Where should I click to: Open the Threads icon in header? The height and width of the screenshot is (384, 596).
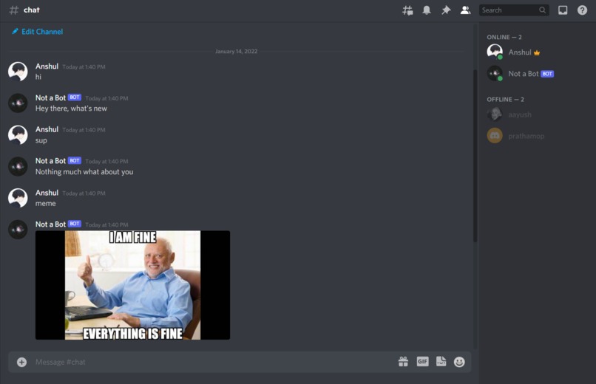click(x=407, y=10)
